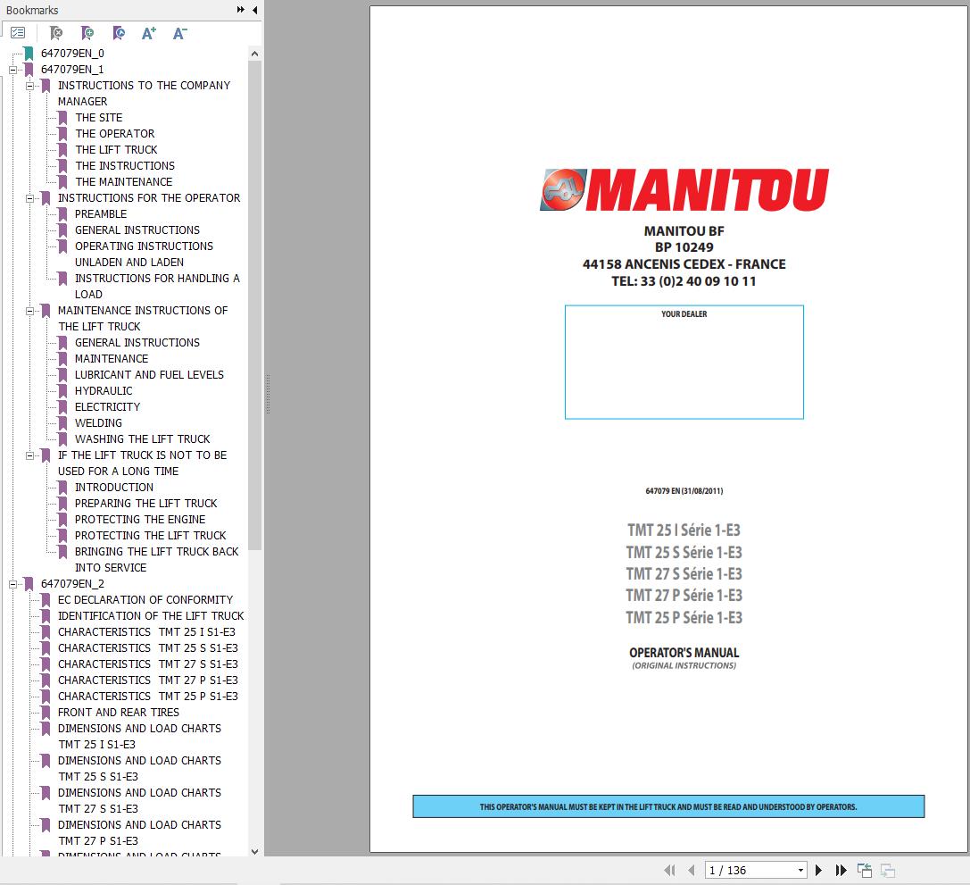The width and height of the screenshot is (970, 885).
Task: Open CHARACTERISTICS TMT 27 S S1-E3 bookmark
Action: (x=148, y=664)
